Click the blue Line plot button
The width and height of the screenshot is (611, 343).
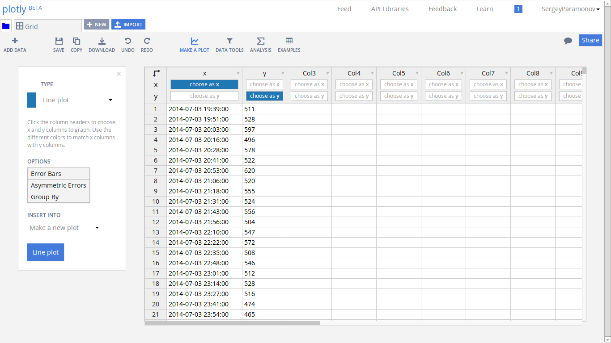pos(46,252)
